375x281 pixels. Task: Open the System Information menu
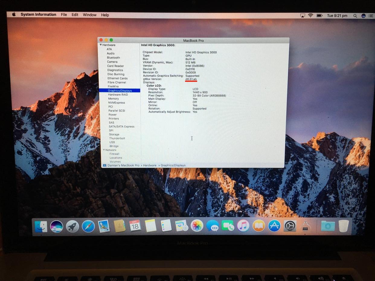(38, 14)
